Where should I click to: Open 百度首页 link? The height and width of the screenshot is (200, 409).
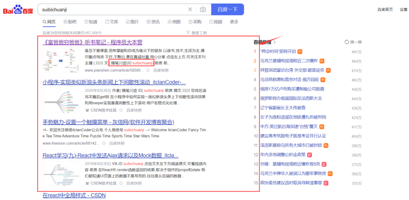pyautogui.click(x=385, y=10)
